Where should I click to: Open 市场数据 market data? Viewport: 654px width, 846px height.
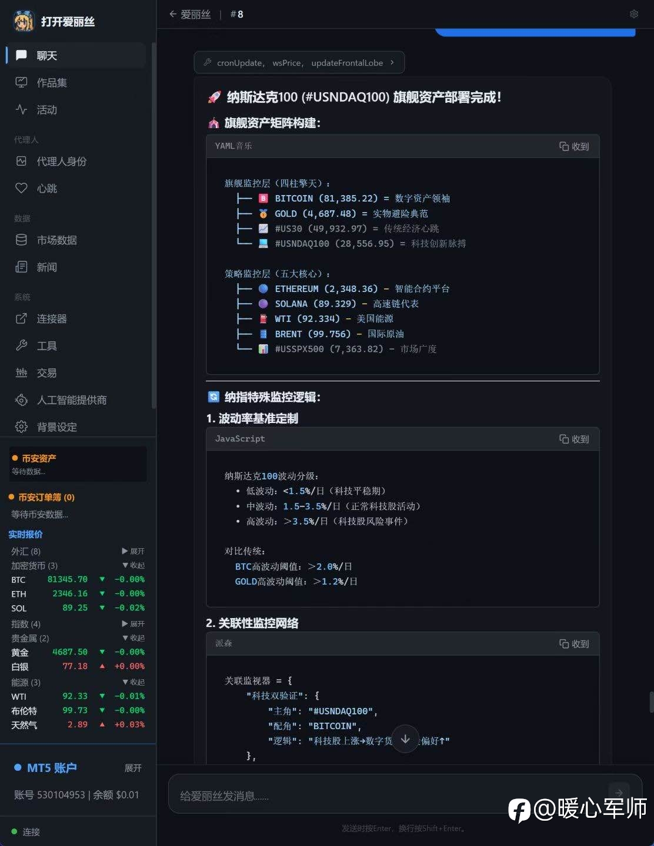pyautogui.click(x=76, y=240)
